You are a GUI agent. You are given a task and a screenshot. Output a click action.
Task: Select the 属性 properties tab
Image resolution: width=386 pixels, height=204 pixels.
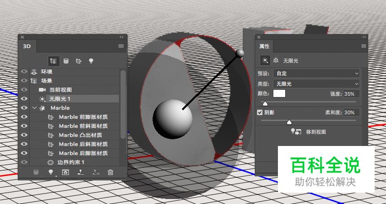pos(264,46)
